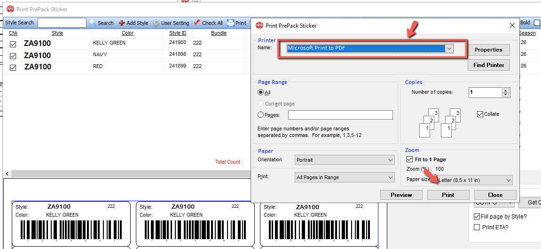Click the Pages range text field
Screen dimensions: 541x249
point(341,115)
